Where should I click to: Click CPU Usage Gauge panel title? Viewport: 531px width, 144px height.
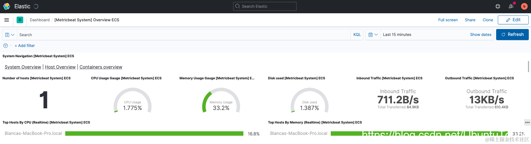[126, 78]
